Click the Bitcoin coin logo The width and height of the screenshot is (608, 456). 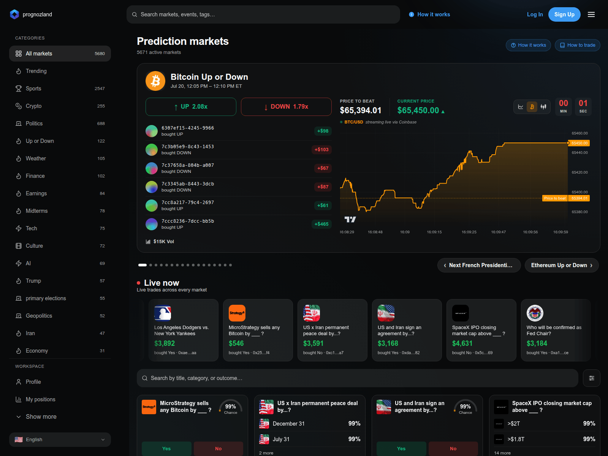coord(155,81)
